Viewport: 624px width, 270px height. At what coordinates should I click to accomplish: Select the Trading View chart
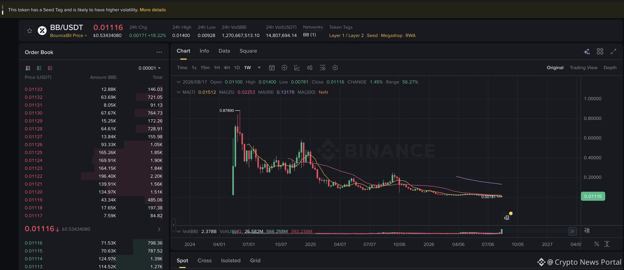click(x=583, y=68)
